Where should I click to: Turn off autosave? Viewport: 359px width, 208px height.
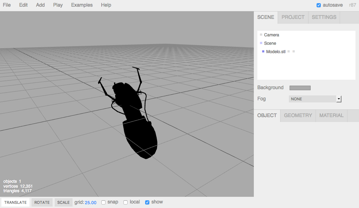click(319, 5)
